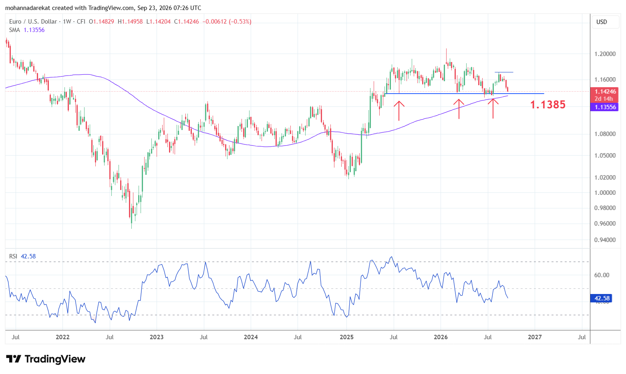Click the 1.16000 price axis label

point(605,80)
